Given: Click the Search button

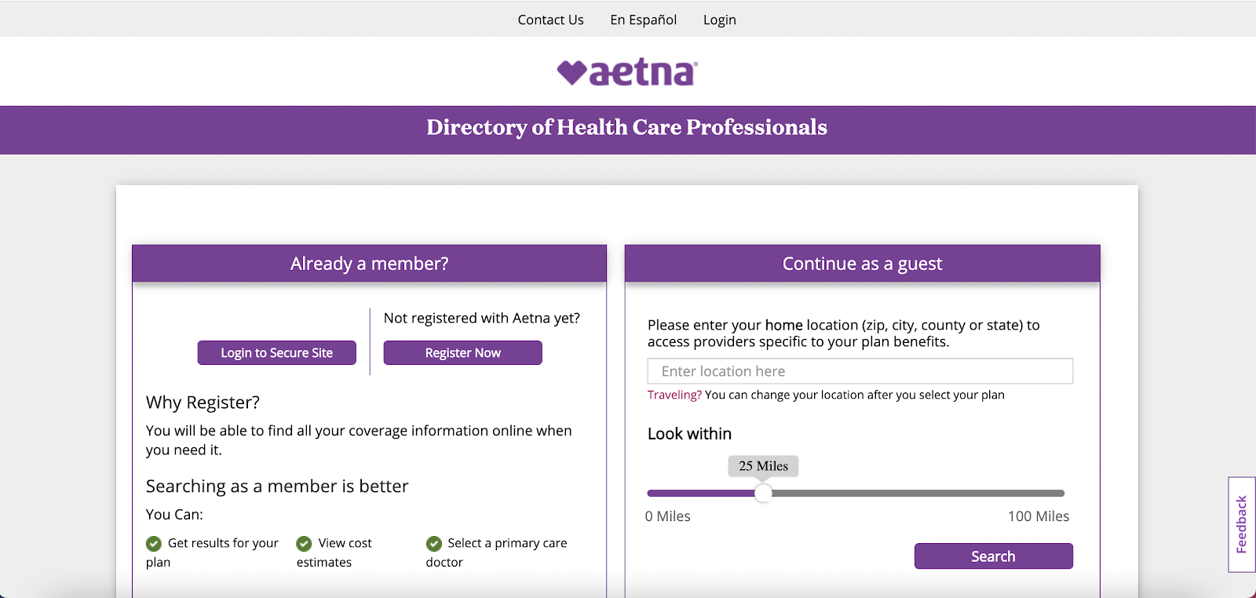Looking at the screenshot, I should [993, 556].
